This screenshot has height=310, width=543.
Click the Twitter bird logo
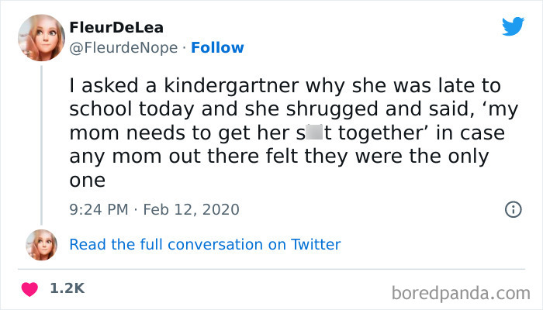[x=513, y=26]
